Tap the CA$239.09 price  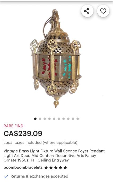pos(23,133)
